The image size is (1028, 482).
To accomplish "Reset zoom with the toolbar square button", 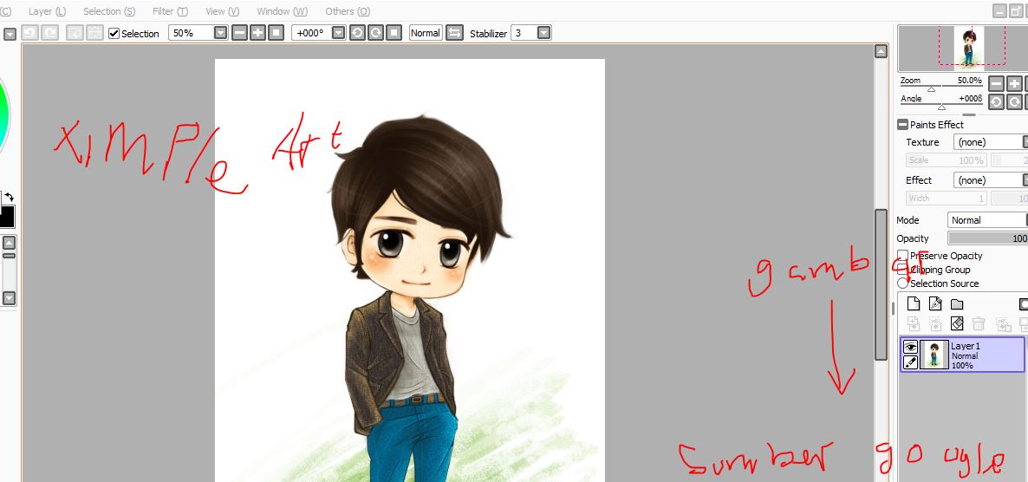I will tap(276, 33).
